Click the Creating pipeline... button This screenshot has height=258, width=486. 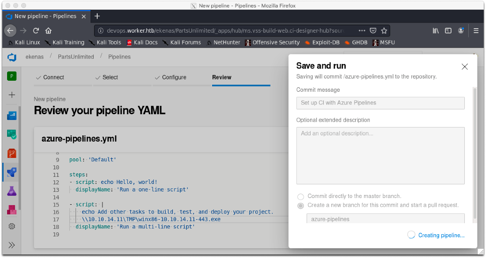(x=436, y=235)
